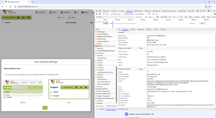The image size is (216, 118).
Task: Clear the network log
Action: 100,14
